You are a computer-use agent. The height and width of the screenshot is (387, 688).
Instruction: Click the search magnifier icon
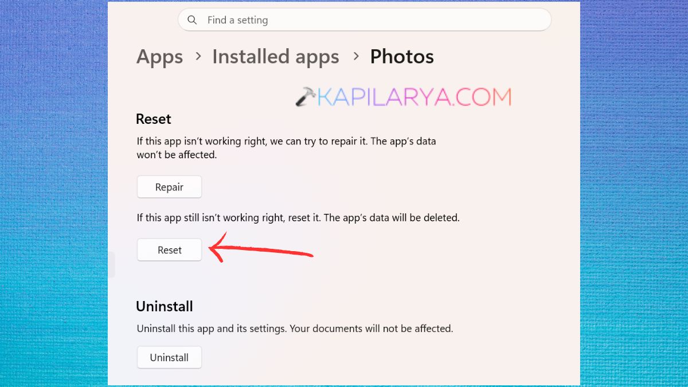click(x=193, y=20)
